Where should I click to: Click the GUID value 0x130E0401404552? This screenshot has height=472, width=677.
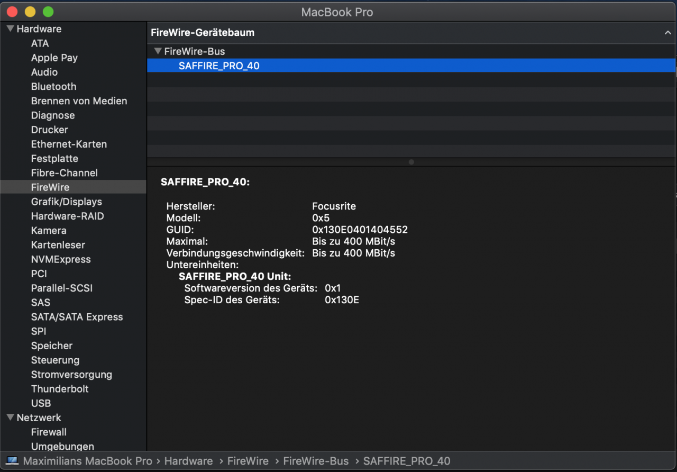tap(360, 230)
